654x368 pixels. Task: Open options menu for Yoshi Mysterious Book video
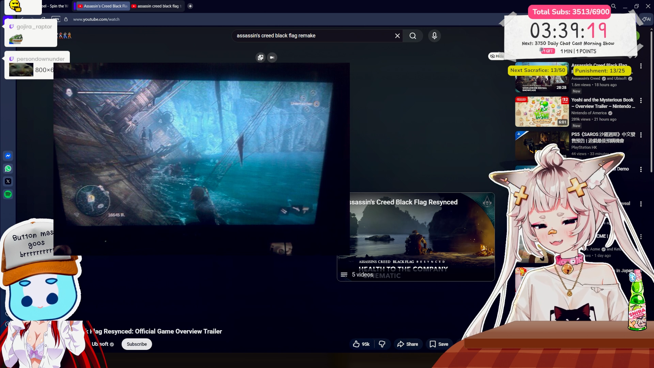pos(641,101)
